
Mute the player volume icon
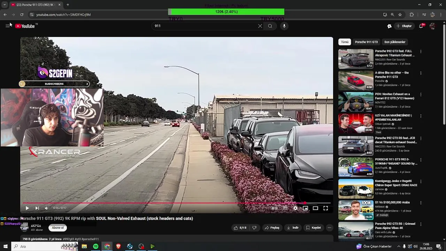coord(46,208)
